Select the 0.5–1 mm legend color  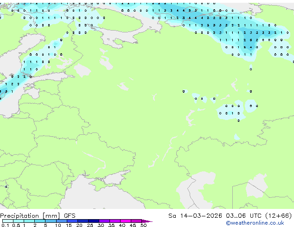point(19,221)
